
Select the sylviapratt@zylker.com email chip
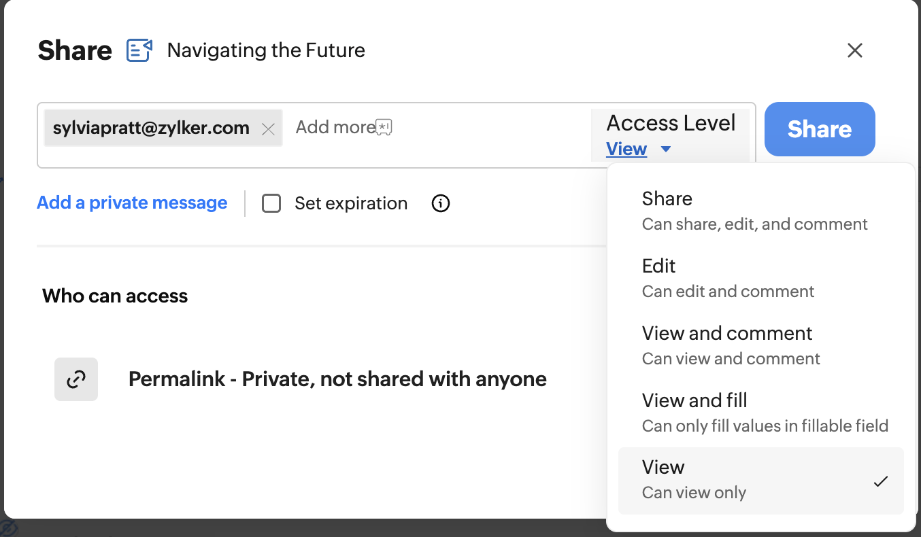(x=151, y=128)
